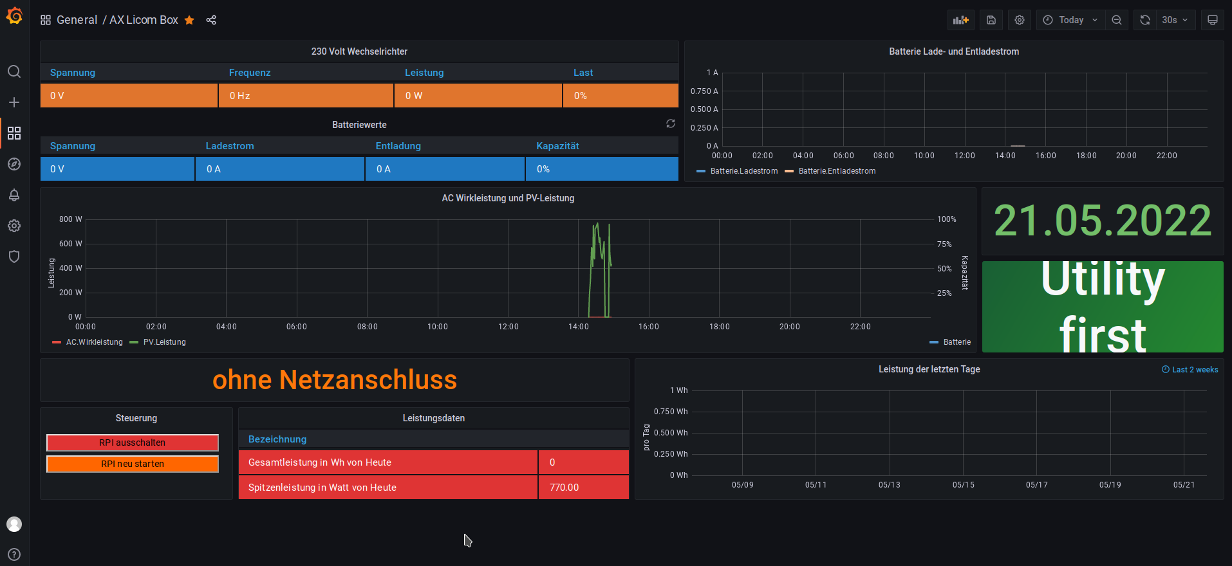Toggle Batterie.Ladestrom series in legend

coord(743,171)
